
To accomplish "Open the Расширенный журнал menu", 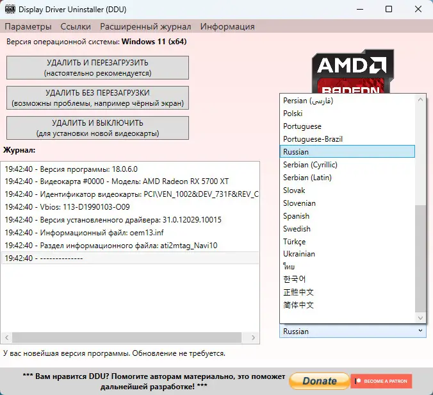I will click(x=145, y=26).
